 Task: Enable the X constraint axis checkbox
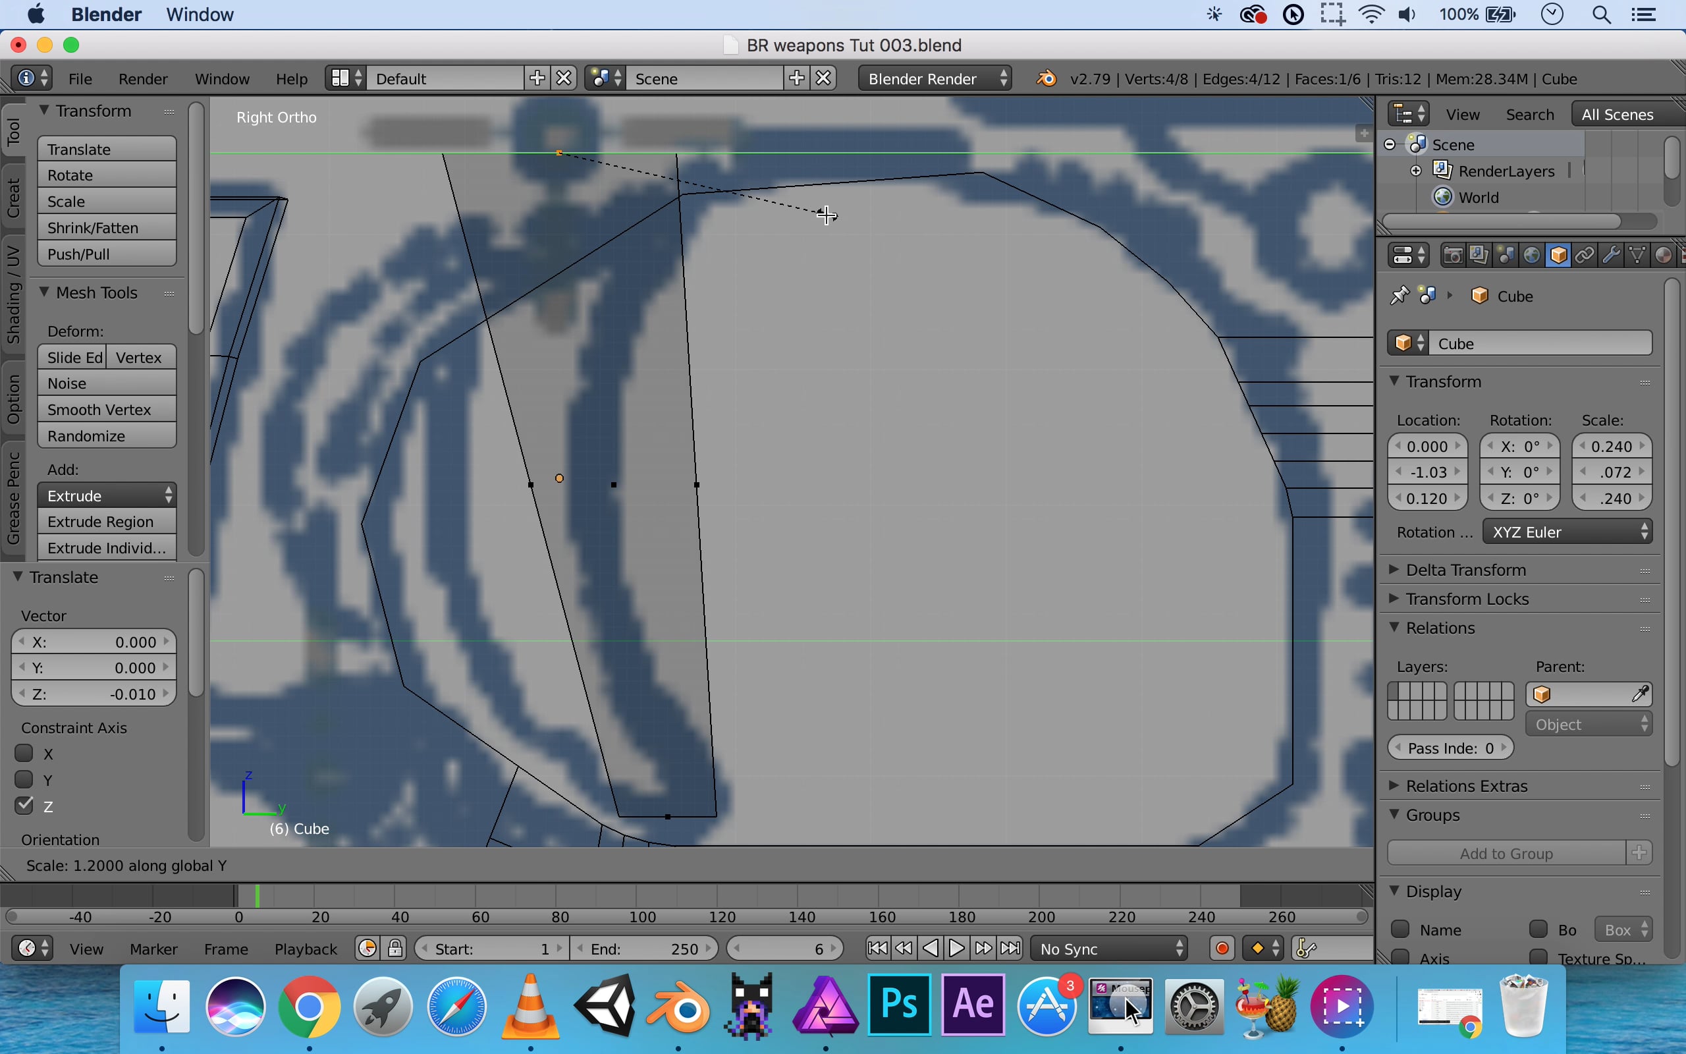(x=24, y=754)
